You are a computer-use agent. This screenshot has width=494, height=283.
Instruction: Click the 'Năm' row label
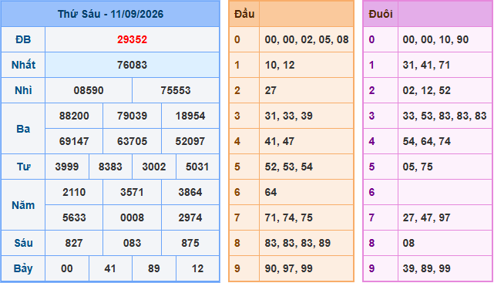coord(23,205)
